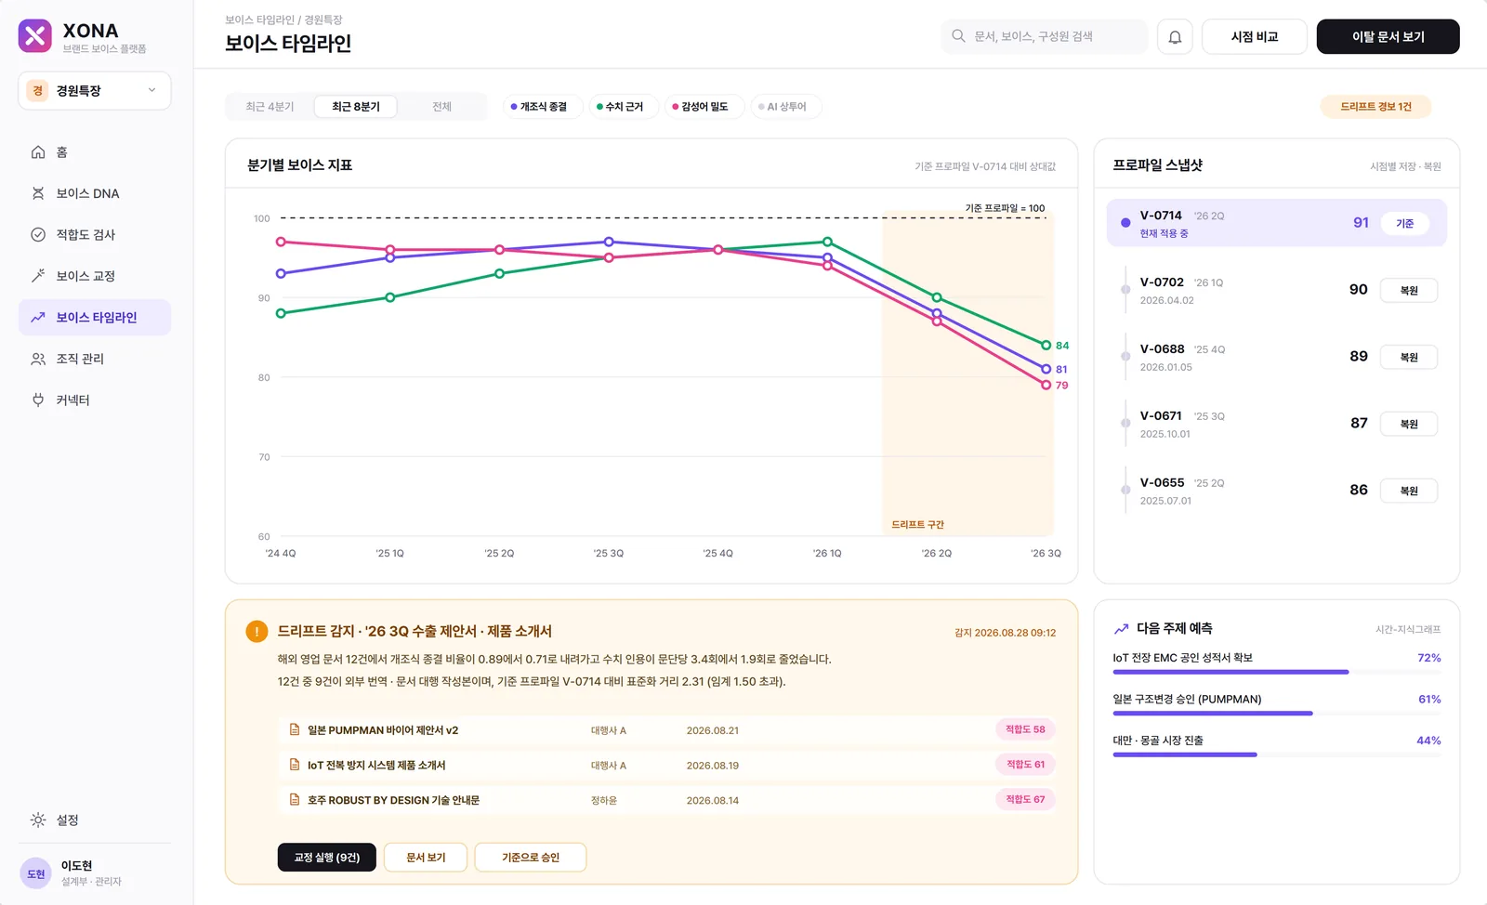Restore profile V-0655 with 복원
This screenshot has height=905, width=1487.
pos(1409,491)
